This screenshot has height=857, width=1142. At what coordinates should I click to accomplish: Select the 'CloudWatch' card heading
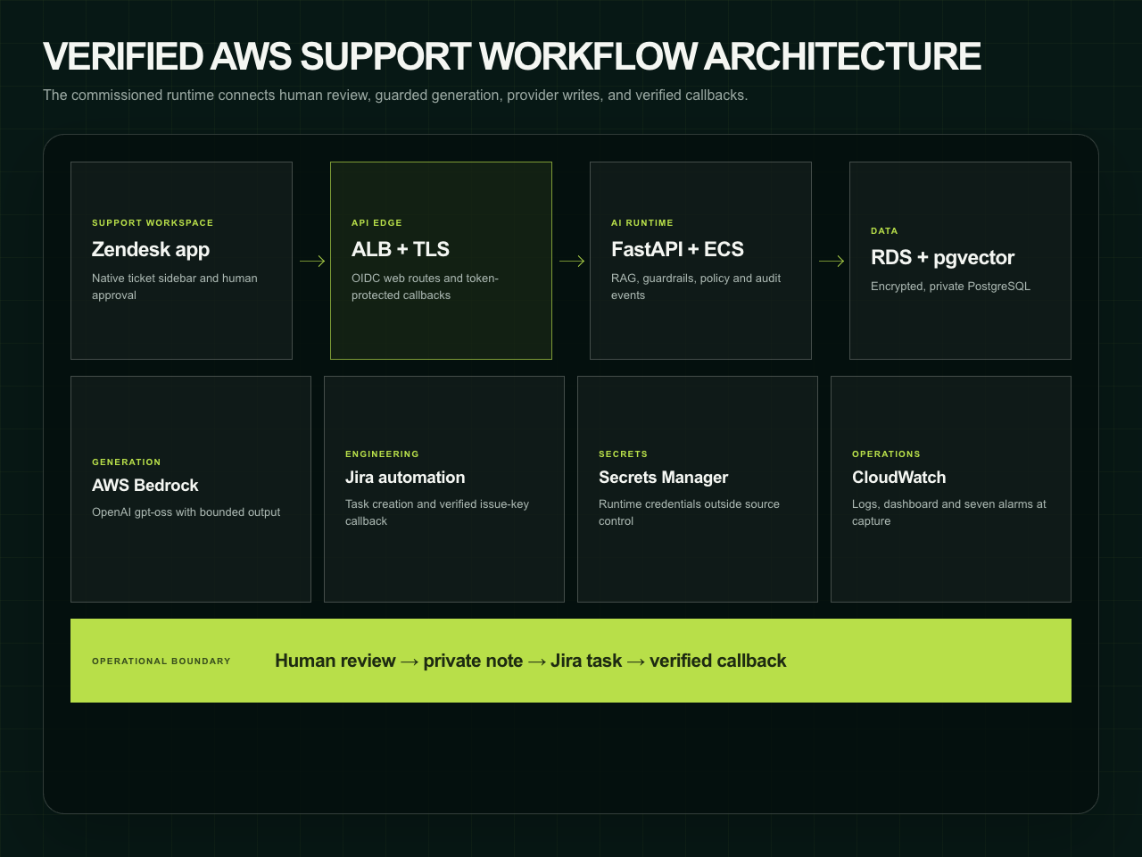(898, 477)
